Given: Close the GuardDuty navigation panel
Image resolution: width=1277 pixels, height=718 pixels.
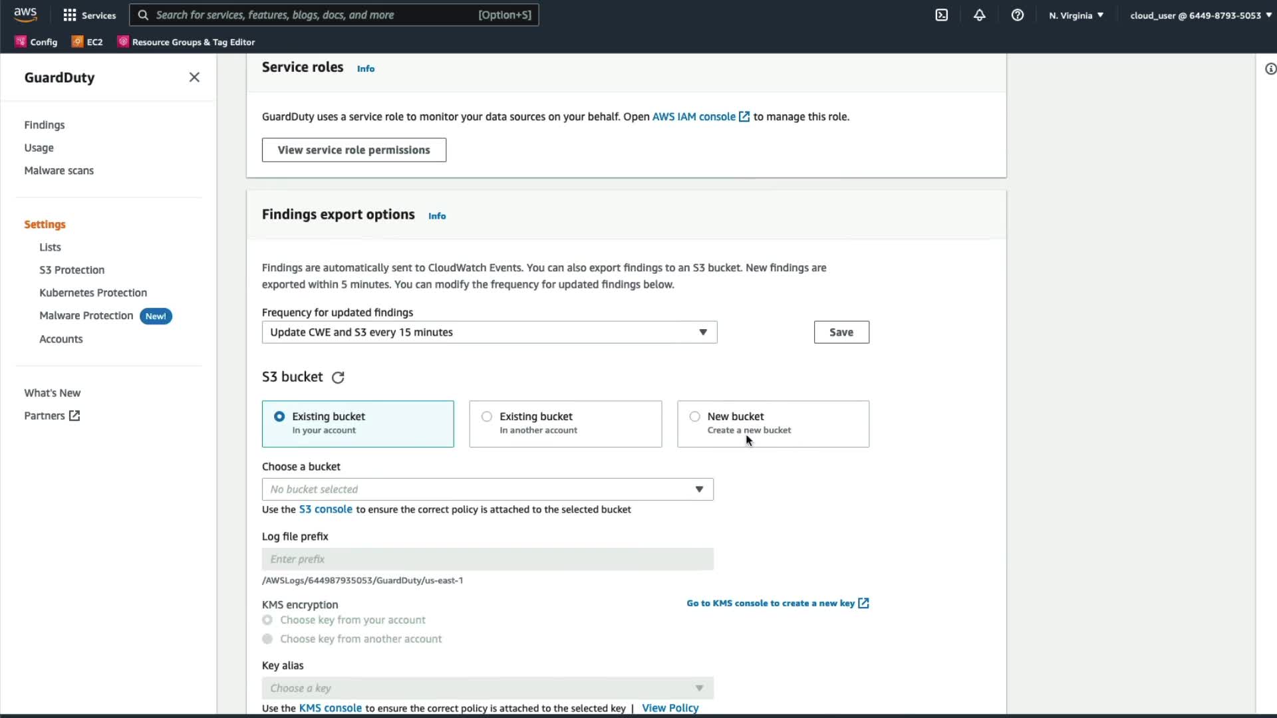Looking at the screenshot, I should tap(194, 77).
